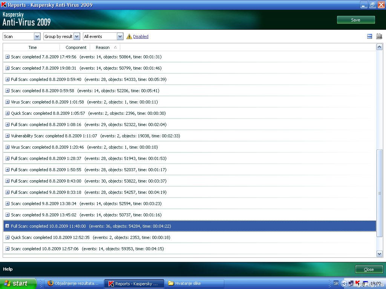Switch to list view icon
Screen dimensions: 386x289
pos(369,37)
